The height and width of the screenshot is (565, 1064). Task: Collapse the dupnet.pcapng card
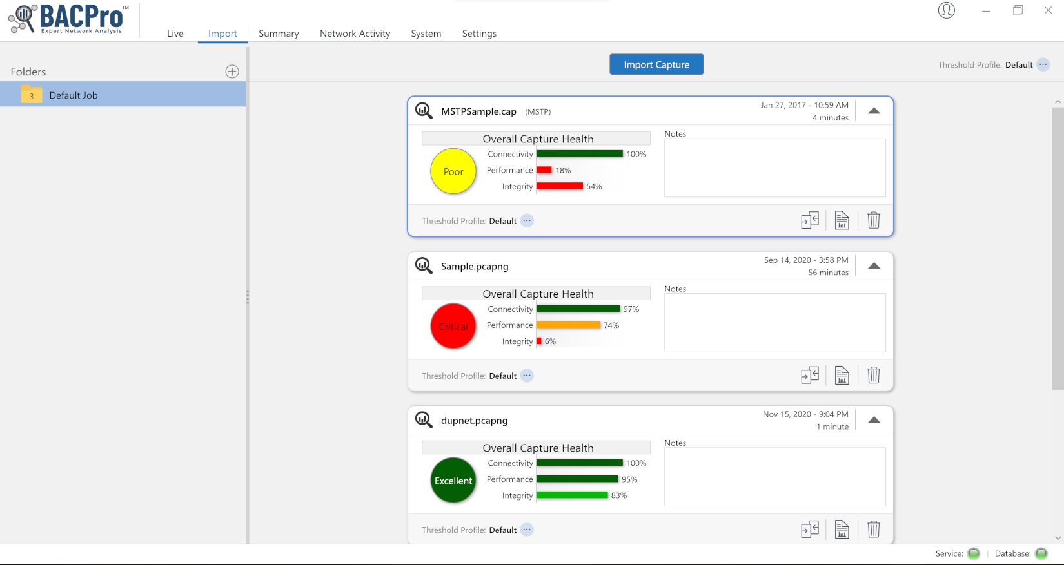(874, 419)
